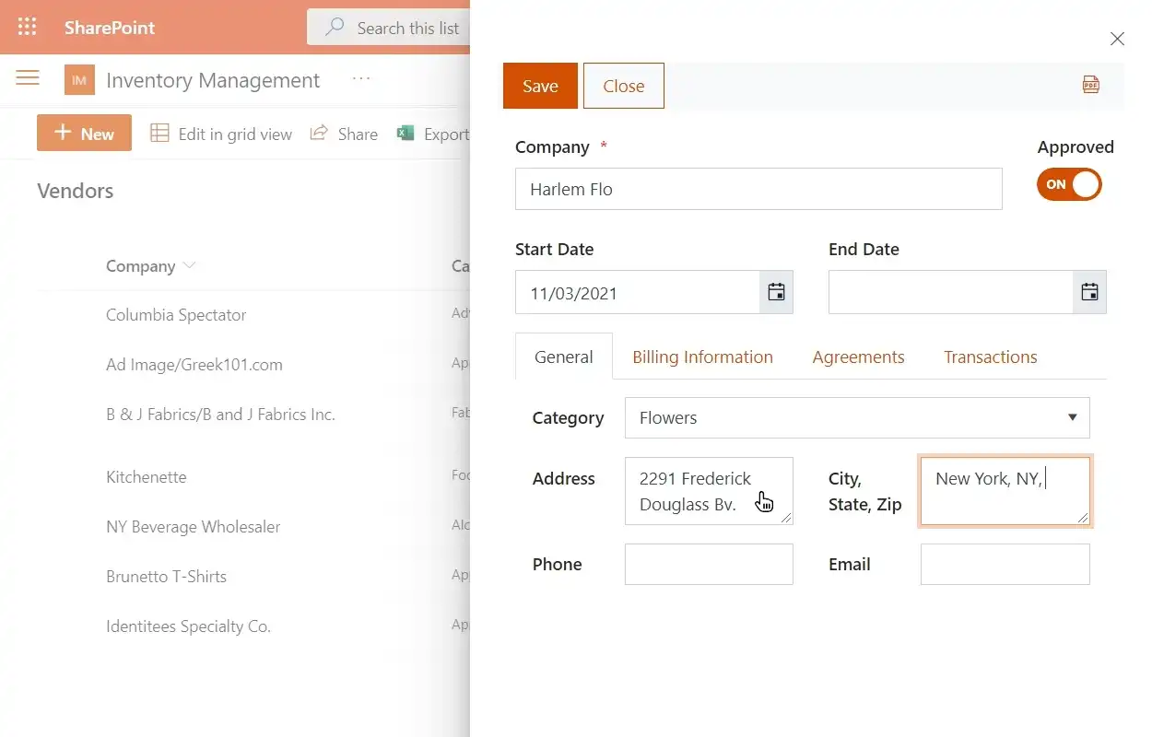Open the hamburger navigation menu
Image resolution: width=1152 pixels, height=737 pixels.
click(x=28, y=78)
